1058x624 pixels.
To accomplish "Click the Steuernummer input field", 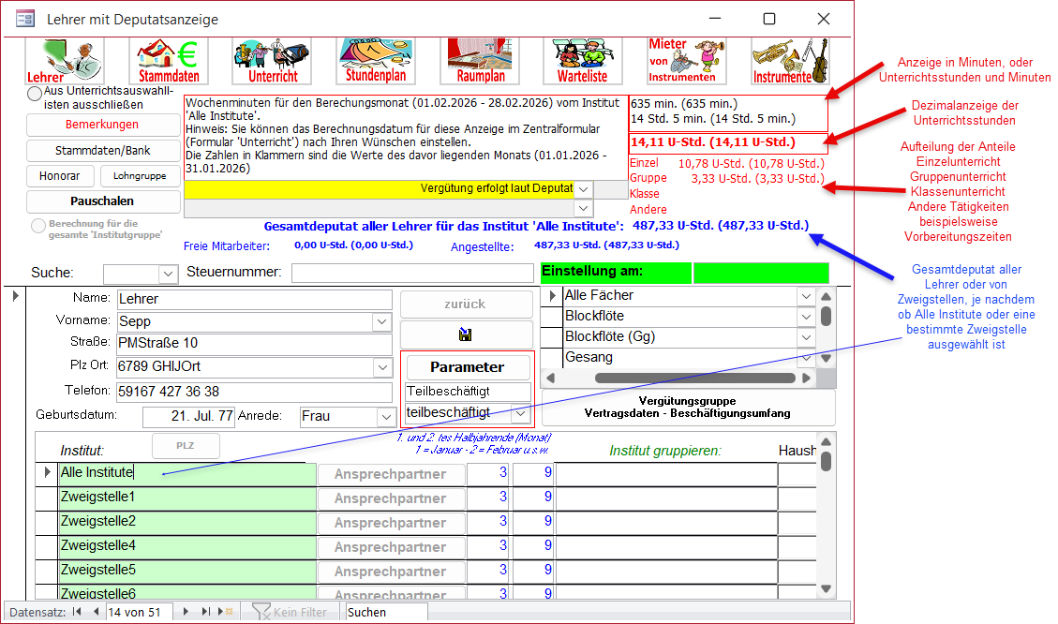I will [412, 273].
